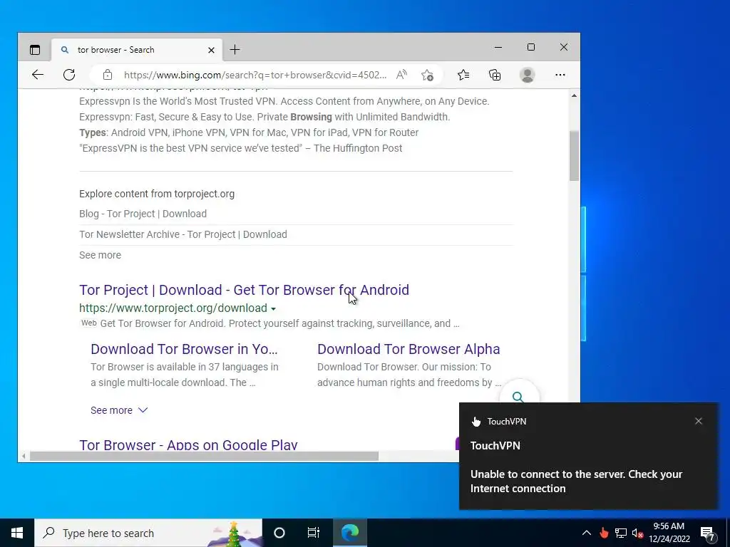Screen dimensions: 730x547
Task: Click 'See more' under torproject.org content
Action: 100,255
